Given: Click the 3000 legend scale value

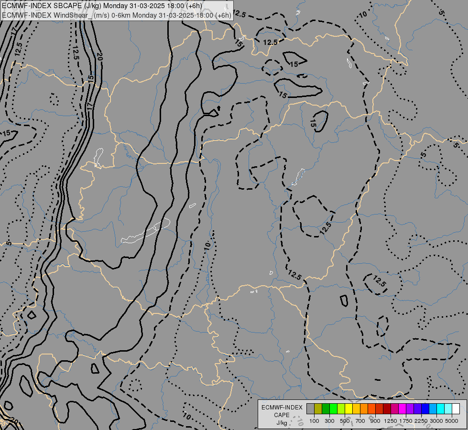Looking at the screenshot, I should 436,421.
